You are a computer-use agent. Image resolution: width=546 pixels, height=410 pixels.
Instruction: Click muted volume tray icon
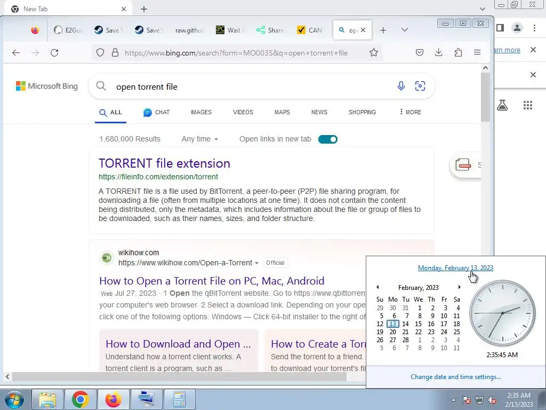pos(492,400)
